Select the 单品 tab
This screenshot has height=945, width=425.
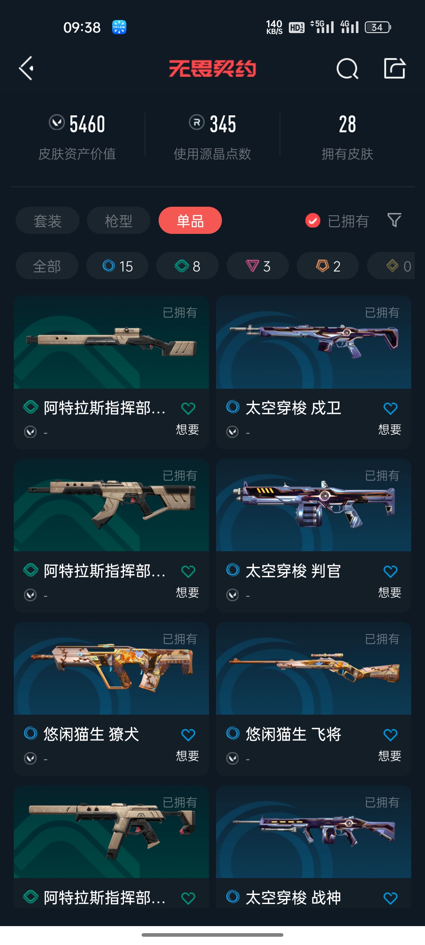click(190, 220)
